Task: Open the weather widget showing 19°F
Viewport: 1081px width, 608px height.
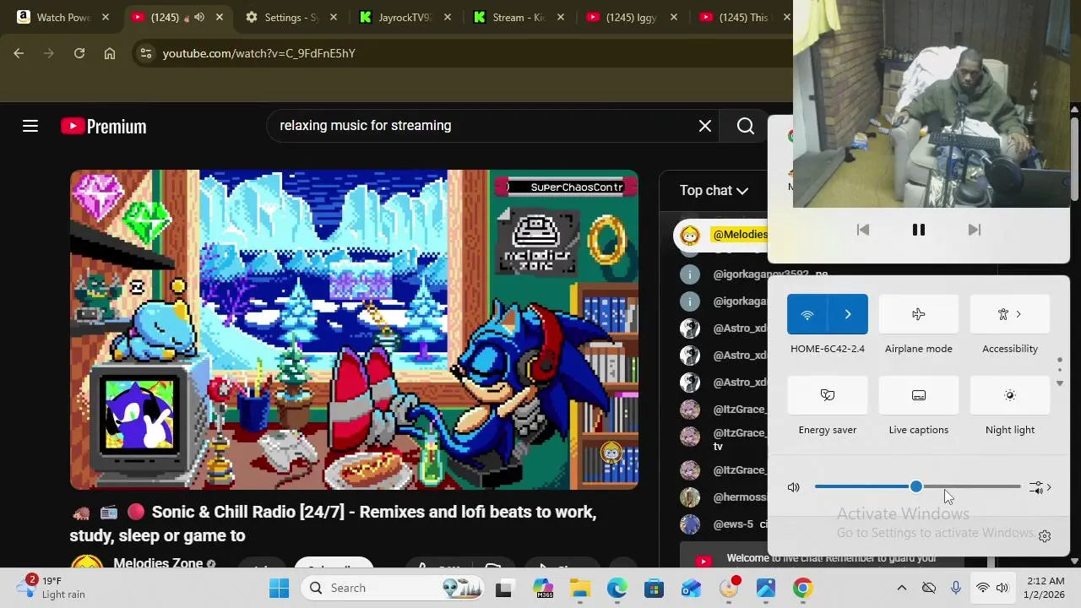Action: 51,588
